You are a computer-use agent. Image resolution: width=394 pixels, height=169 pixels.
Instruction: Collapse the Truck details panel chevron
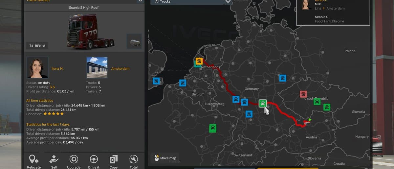(x=140, y=1)
